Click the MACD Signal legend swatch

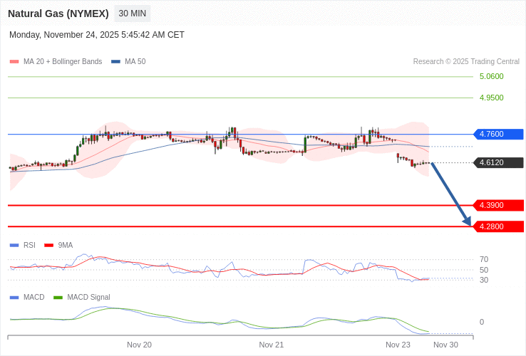coord(58,298)
